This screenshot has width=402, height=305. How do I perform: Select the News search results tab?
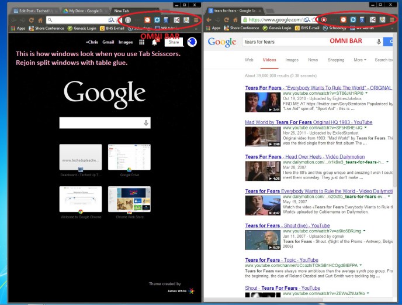313,60
